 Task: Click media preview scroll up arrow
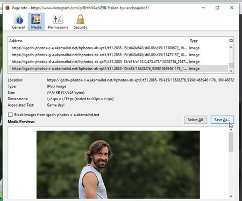tap(231, 130)
